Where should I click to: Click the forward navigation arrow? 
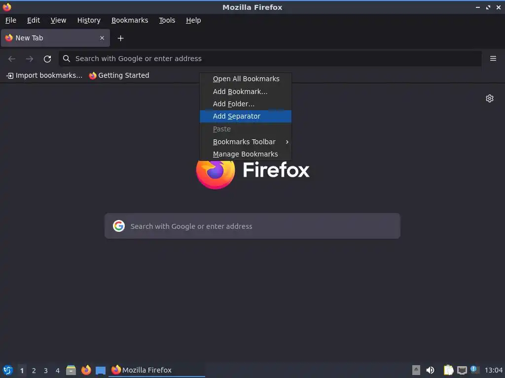[29, 59]
